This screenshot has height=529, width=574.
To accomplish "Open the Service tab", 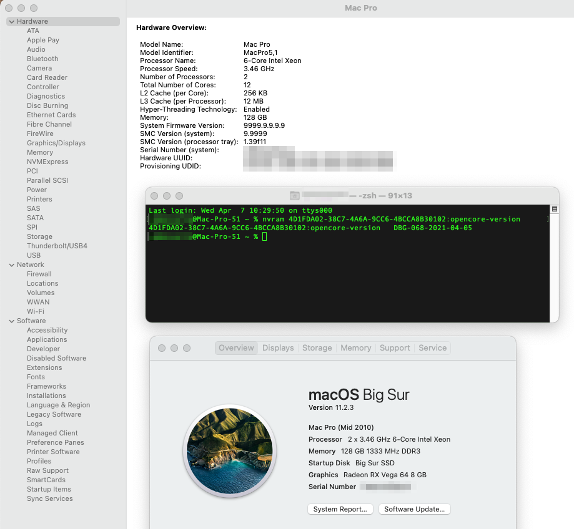I will click(432, 347).
